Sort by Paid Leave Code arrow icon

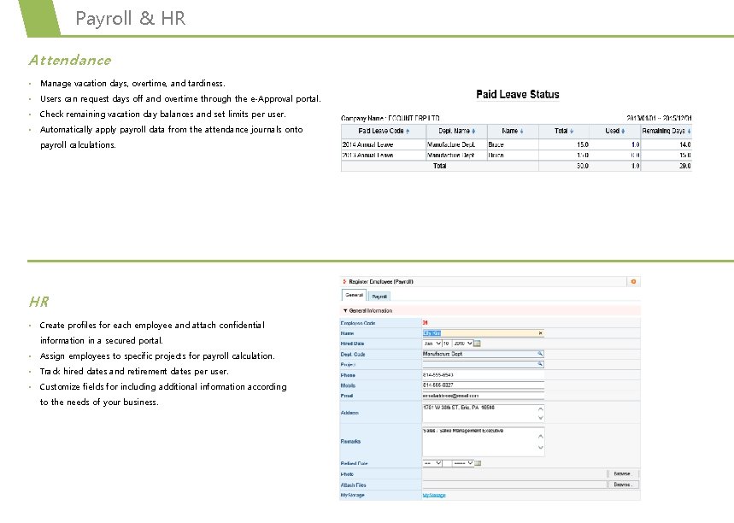coord(408,132)
